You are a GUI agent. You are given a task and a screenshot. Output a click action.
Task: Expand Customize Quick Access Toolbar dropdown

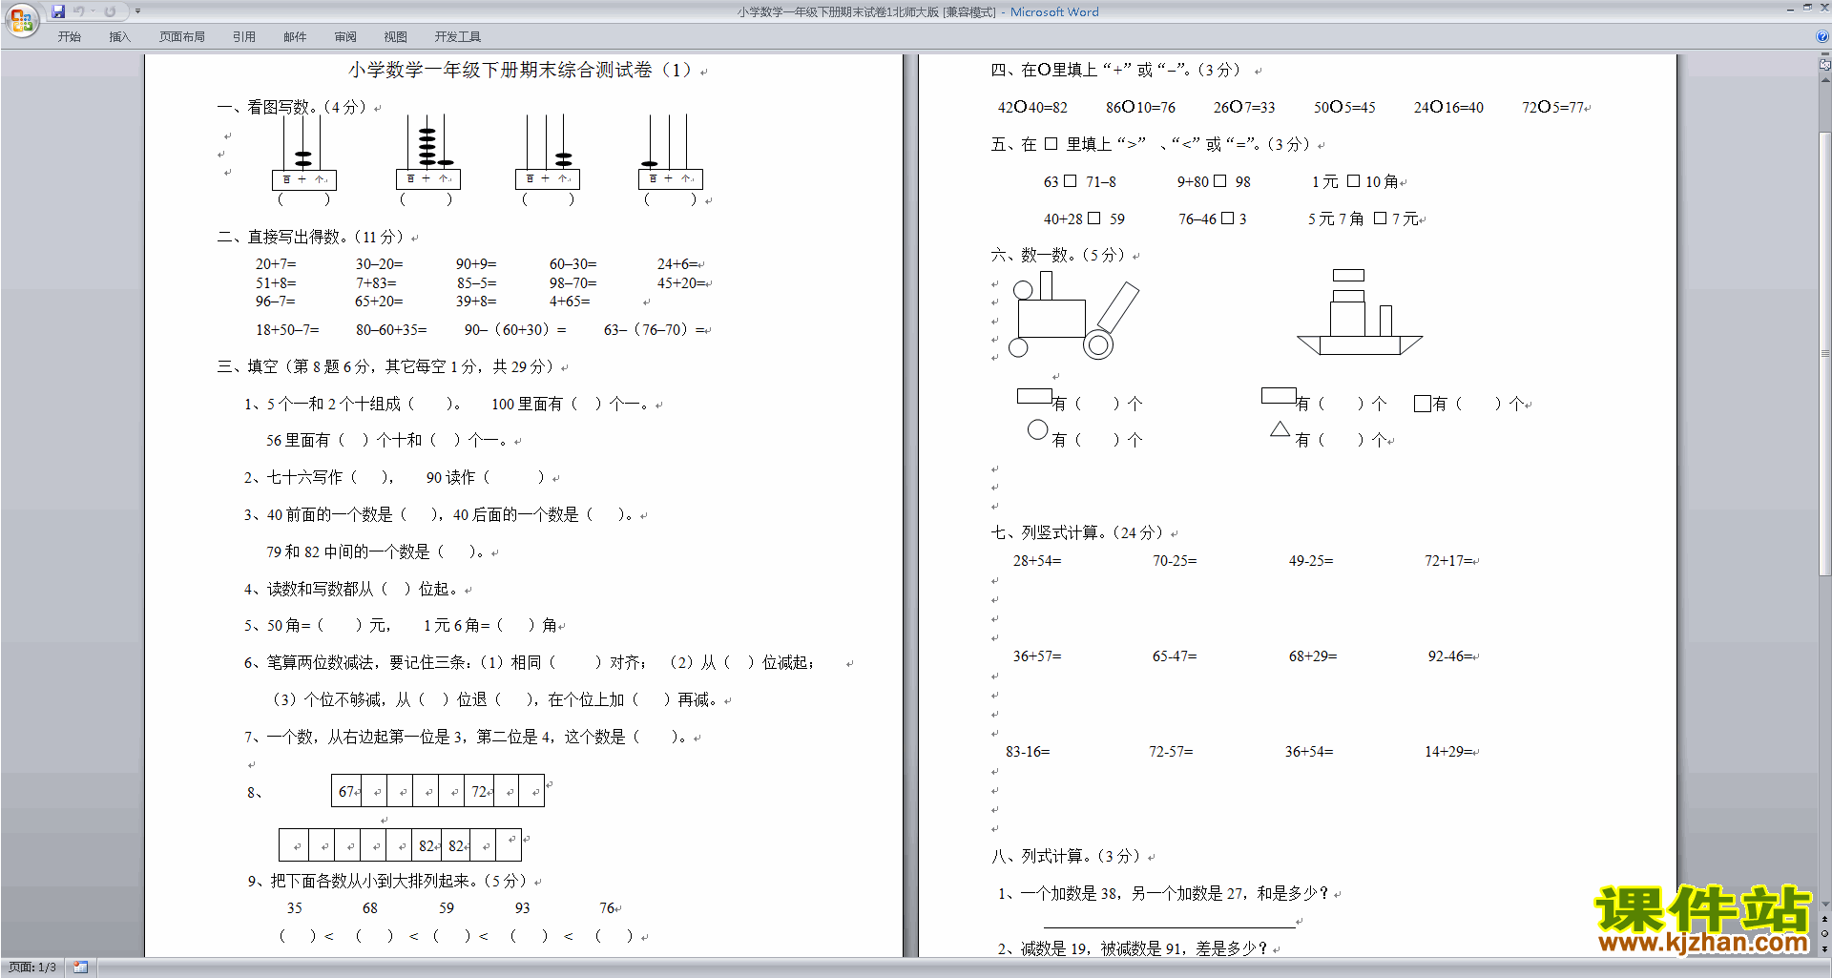point(137,11)
